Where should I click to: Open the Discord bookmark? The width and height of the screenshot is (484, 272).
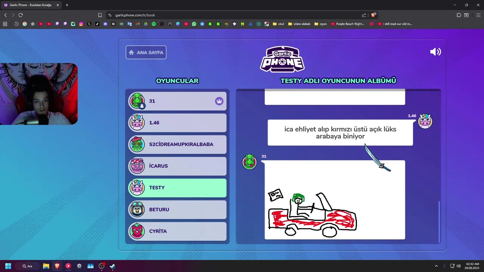click(105, 24)
